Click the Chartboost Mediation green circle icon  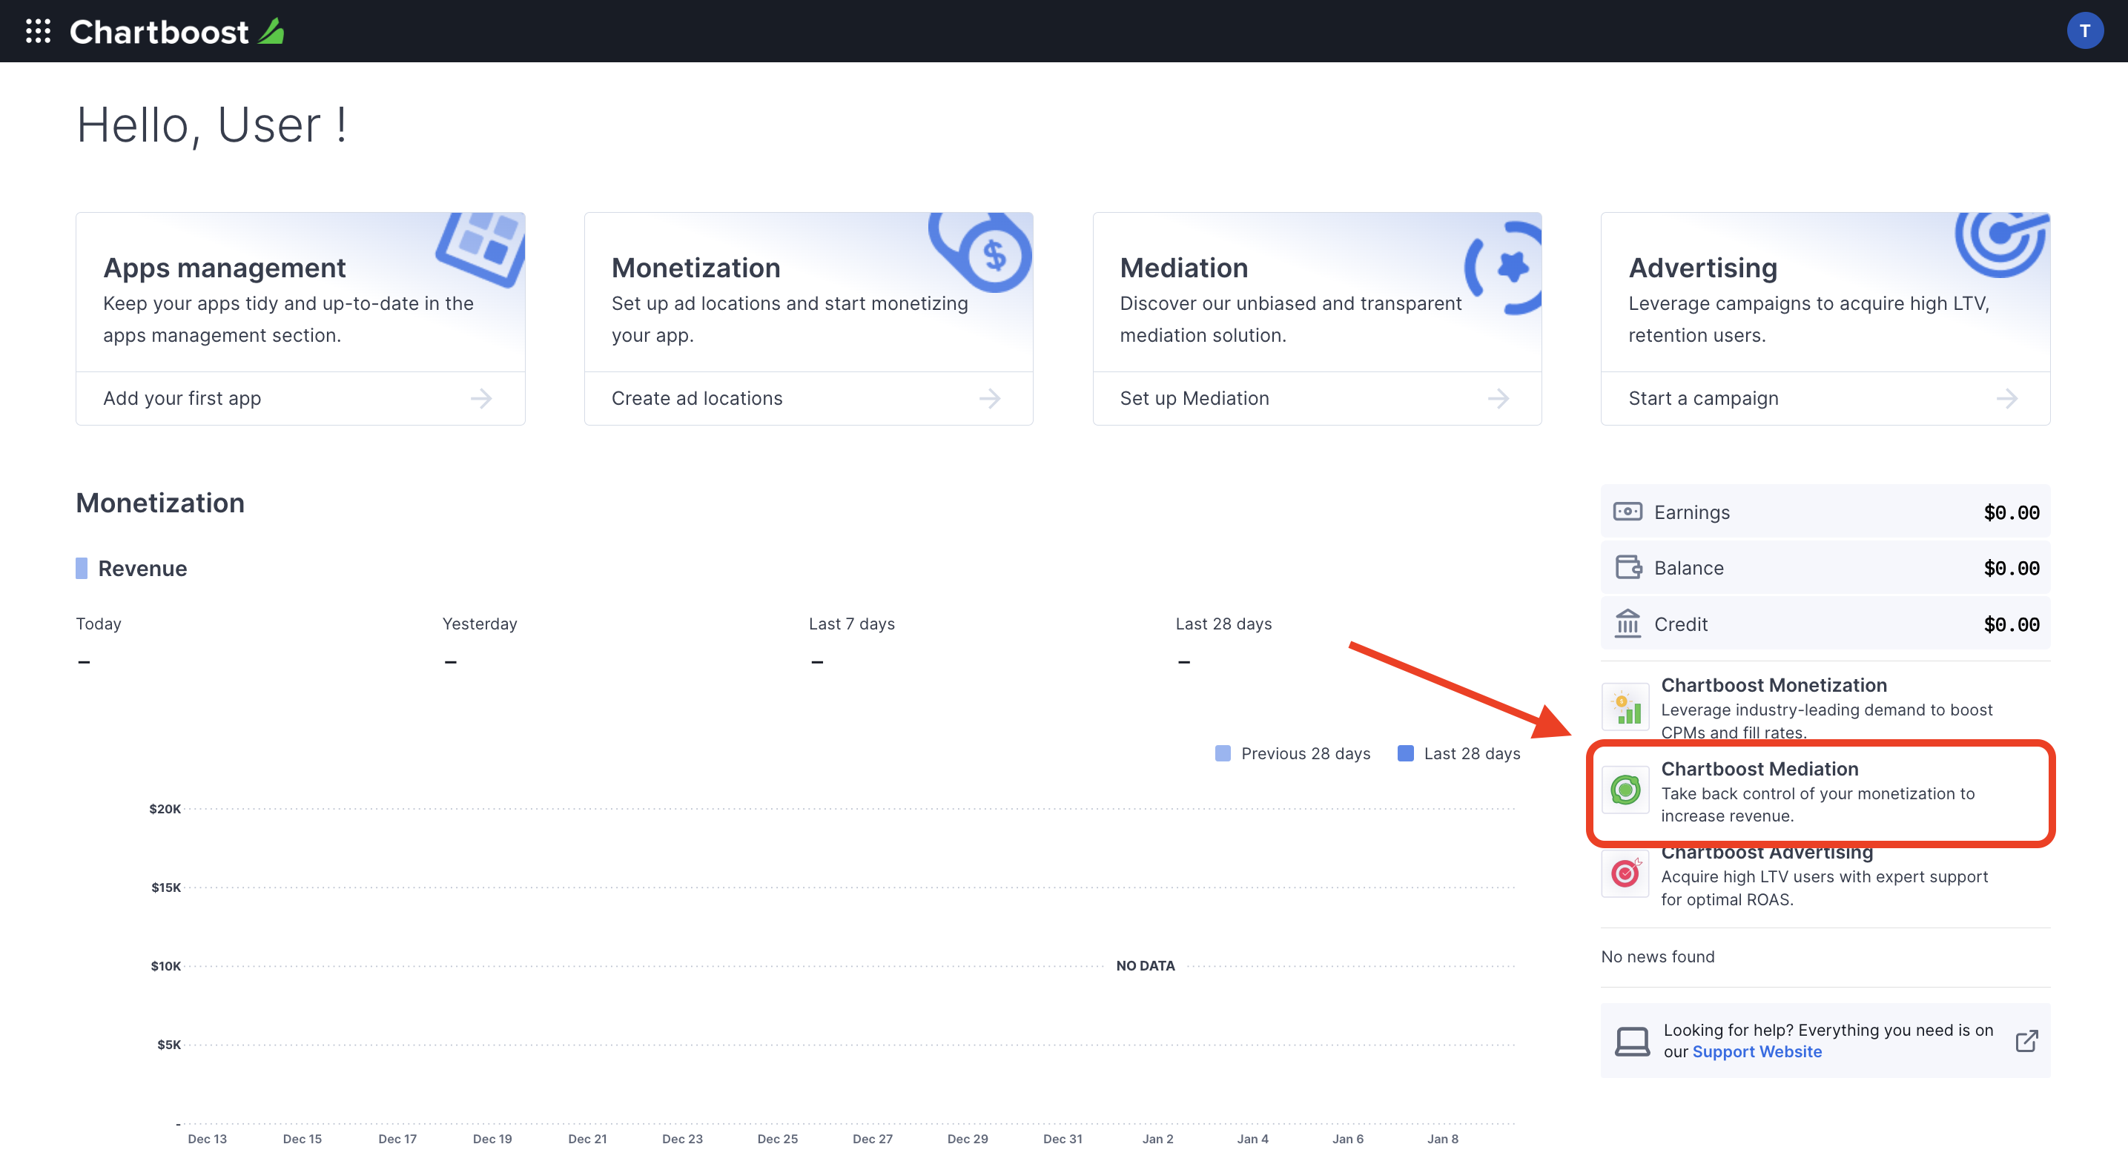click(1625, 789)
